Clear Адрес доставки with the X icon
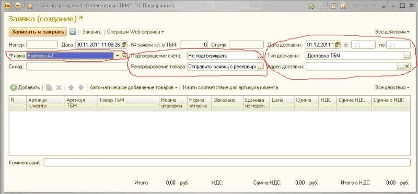 (407, 67)
